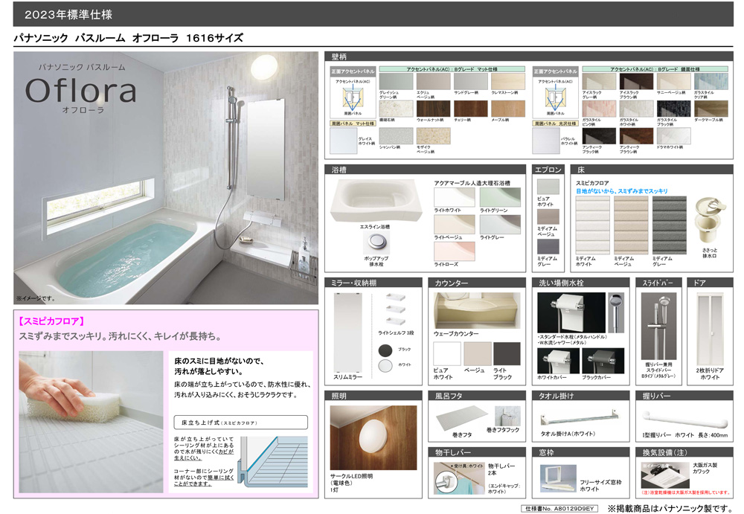Click the ささっと排水口 drain image
The height and width of the screenshot is (514, 744).
pos(710,221)
